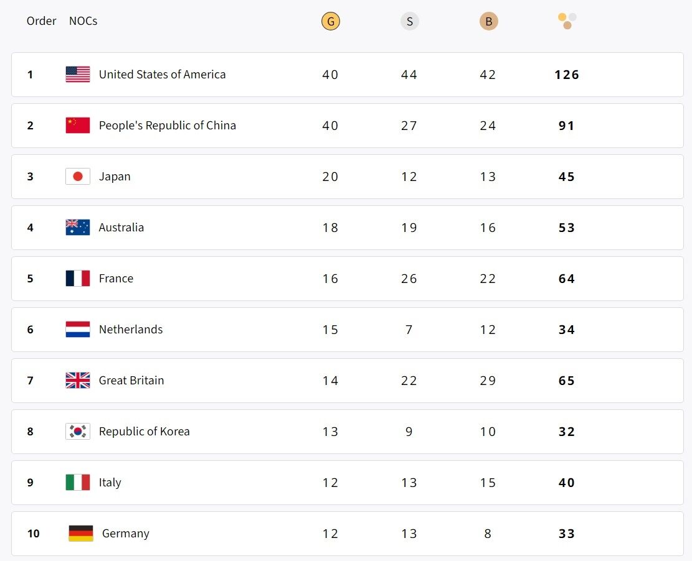Click the United States flag icon
The height and width of the screenshot is (561, 692).
click(78, 75)
